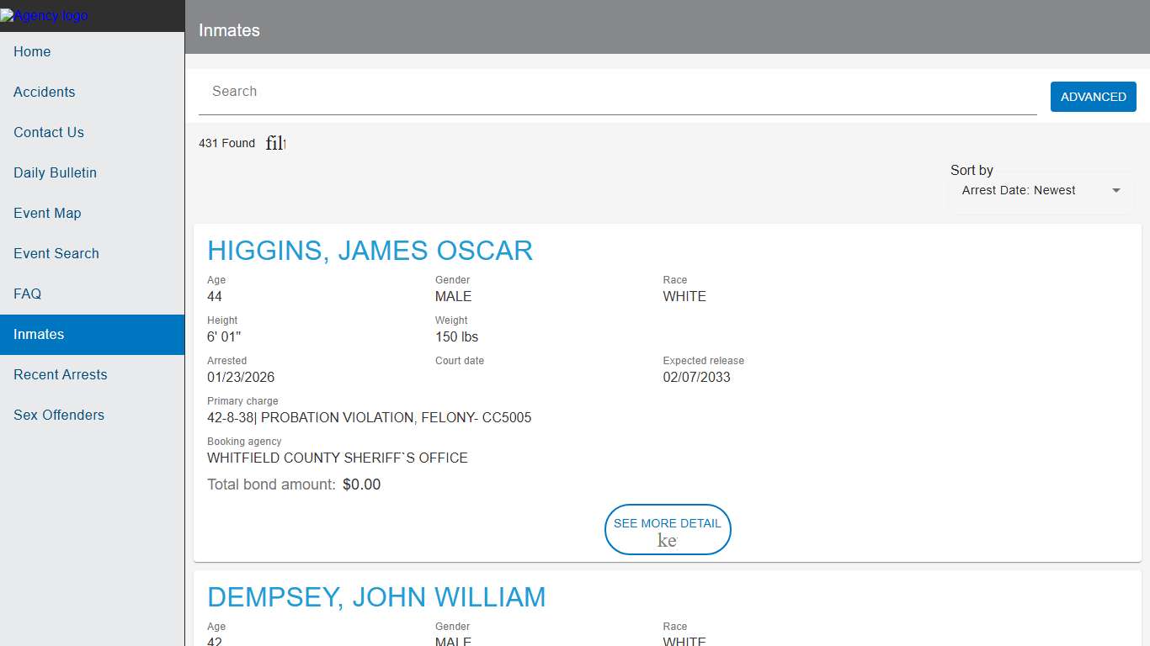View the Daily Bulletin
Viewport: 1150px width, 646px height.
pos(55,172)
